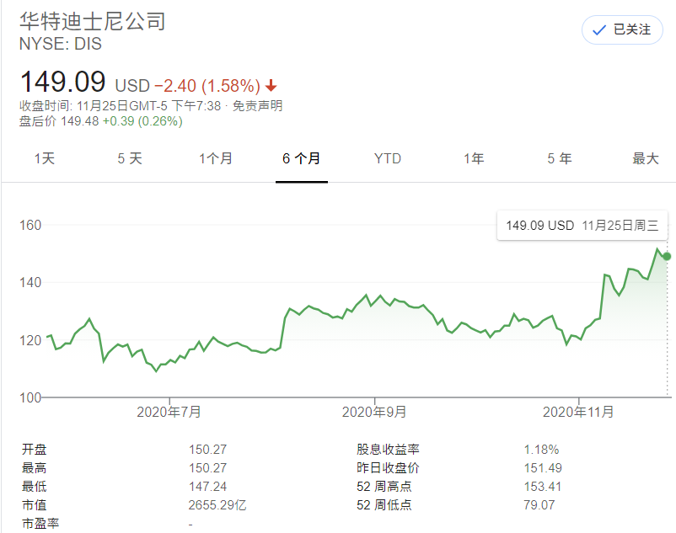Click chart line near 2020年9月
Screen dimensions: 676x533
coord(375,303)
